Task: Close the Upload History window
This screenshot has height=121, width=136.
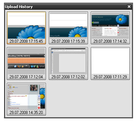Action: (129, 7)
